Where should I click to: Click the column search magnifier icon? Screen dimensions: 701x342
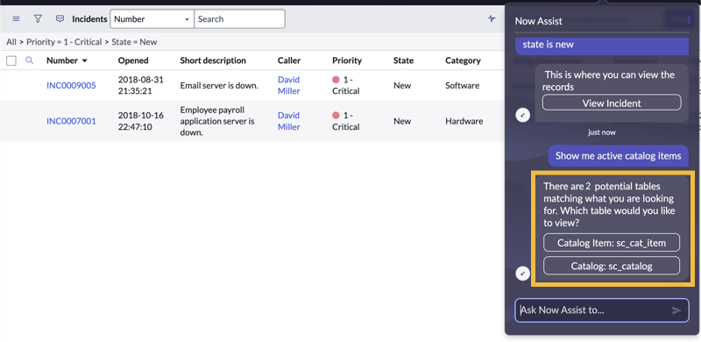point(30,61)
